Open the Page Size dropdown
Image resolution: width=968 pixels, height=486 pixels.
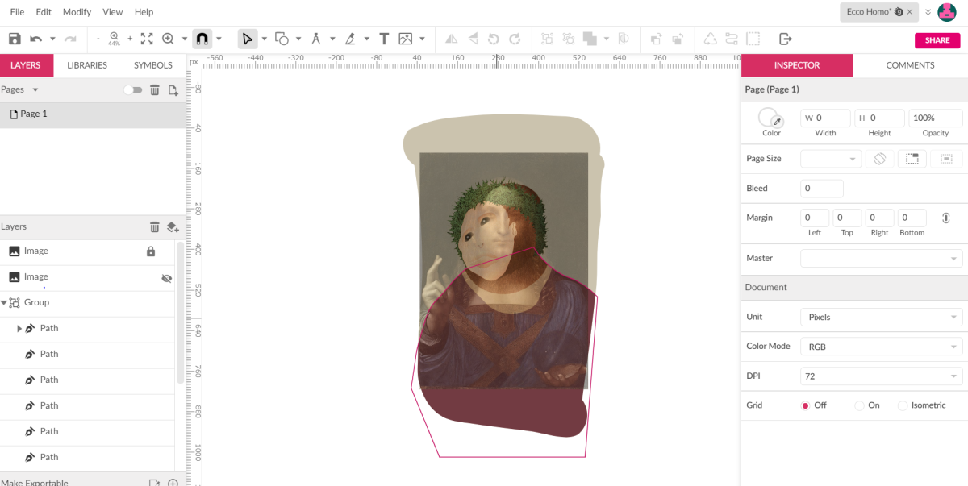[831, 159]
